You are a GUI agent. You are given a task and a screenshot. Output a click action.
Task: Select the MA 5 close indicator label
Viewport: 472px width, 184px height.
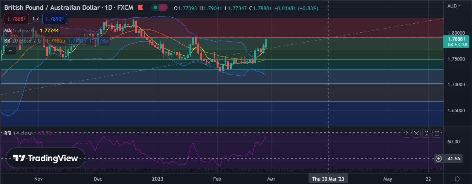click(x=19, y=30)
